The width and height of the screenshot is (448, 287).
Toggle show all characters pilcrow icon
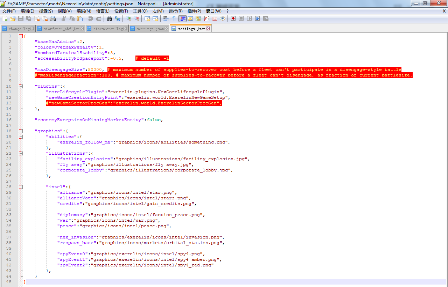click(x=174, y=19)
